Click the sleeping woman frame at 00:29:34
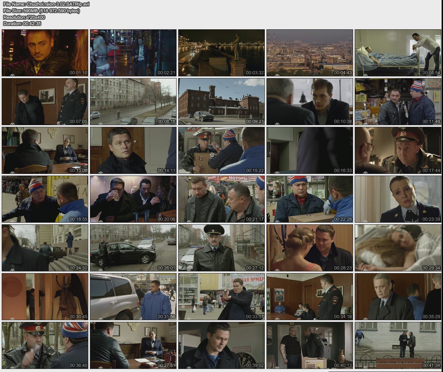 [x=398, y=248]
